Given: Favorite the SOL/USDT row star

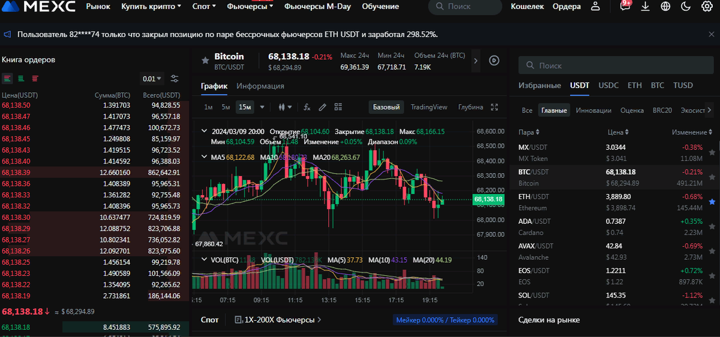Looking at the screenshot, I should point(712,300).
